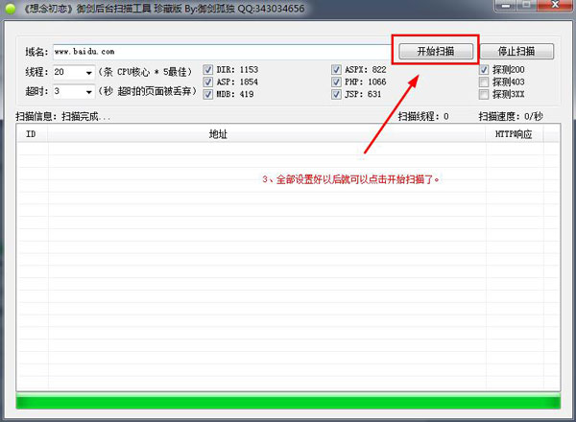Expand the 线程 thread count dropdown
The width and height of the screenshot is (576, 422).
[88, 72]
